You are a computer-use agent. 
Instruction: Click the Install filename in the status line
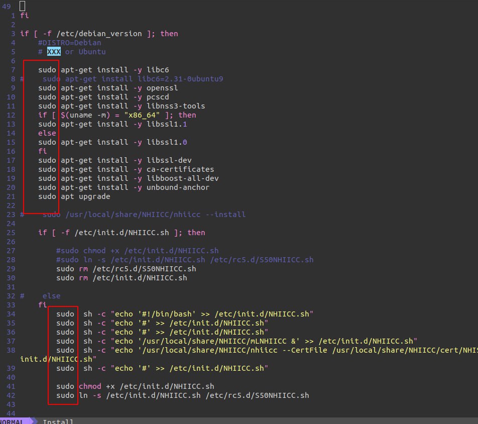58,421
